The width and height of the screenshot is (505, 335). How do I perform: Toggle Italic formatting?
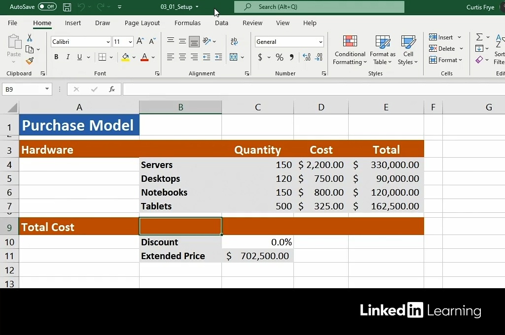click(x=68, y=58)
